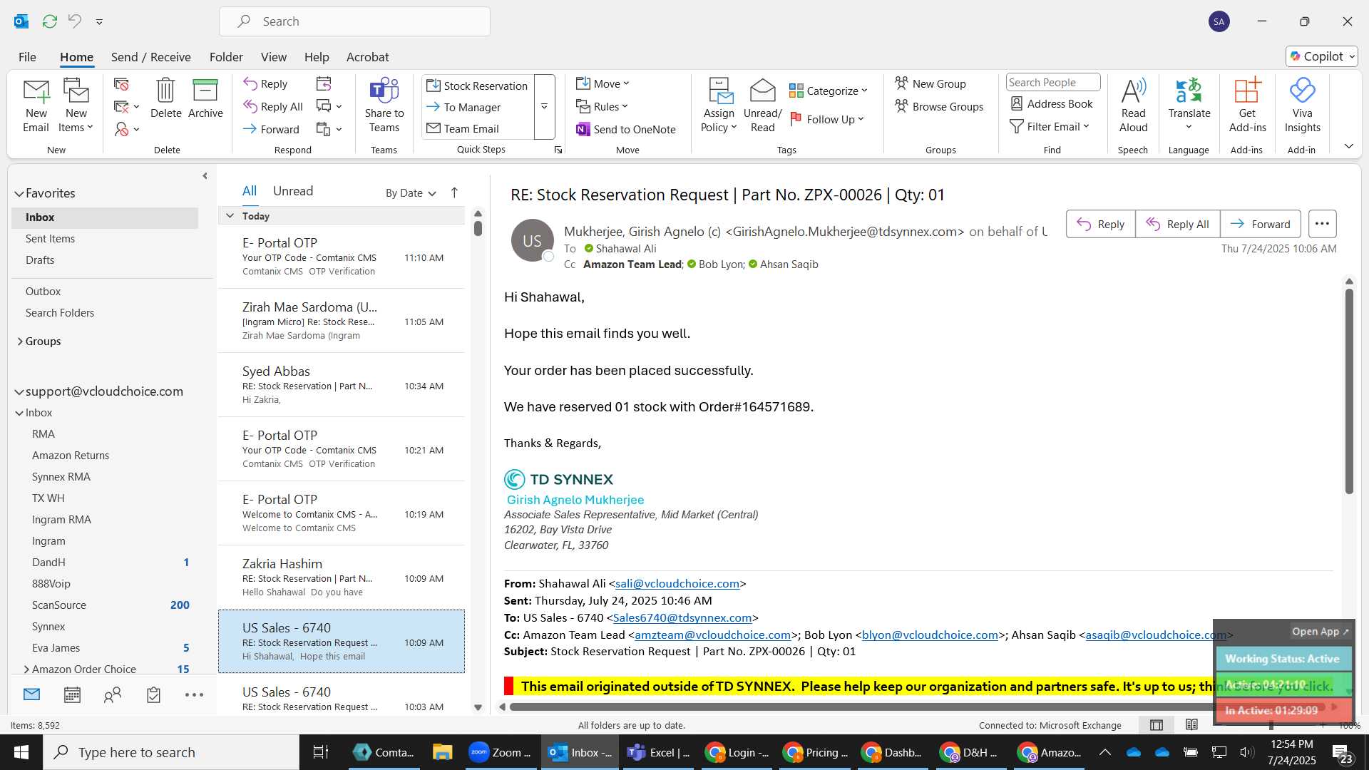The image size is (1369, 770).
Task: Open the By Date sort dropdown
Action: [x=411, y=193]
